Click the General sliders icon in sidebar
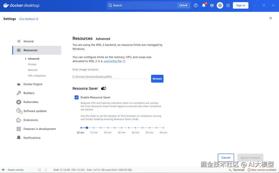 19,41
